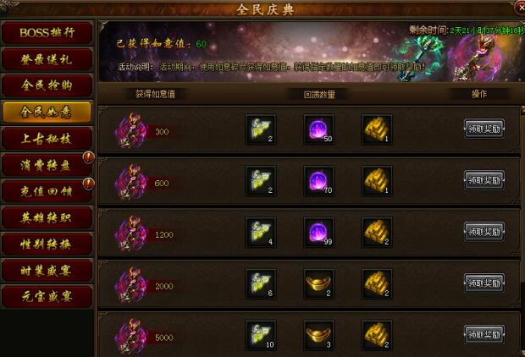This screenshot has height=357, width=525.
Task: Click the weapon emblem beside 5000
Action: [x=130, y=337]
